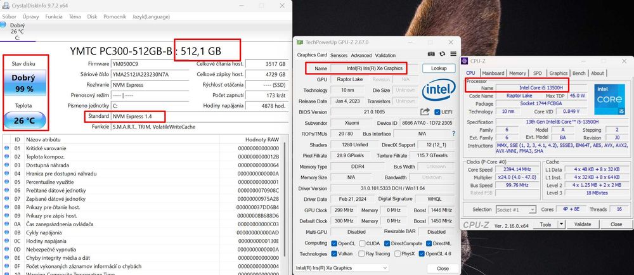Switch to the Validation tab in GPU-Z

(x=385, y=55)
